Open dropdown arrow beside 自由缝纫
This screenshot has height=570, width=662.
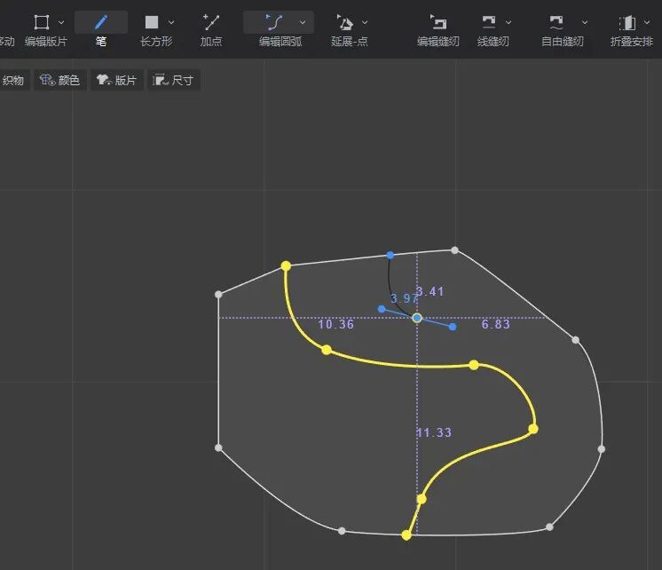coord(585,22)
